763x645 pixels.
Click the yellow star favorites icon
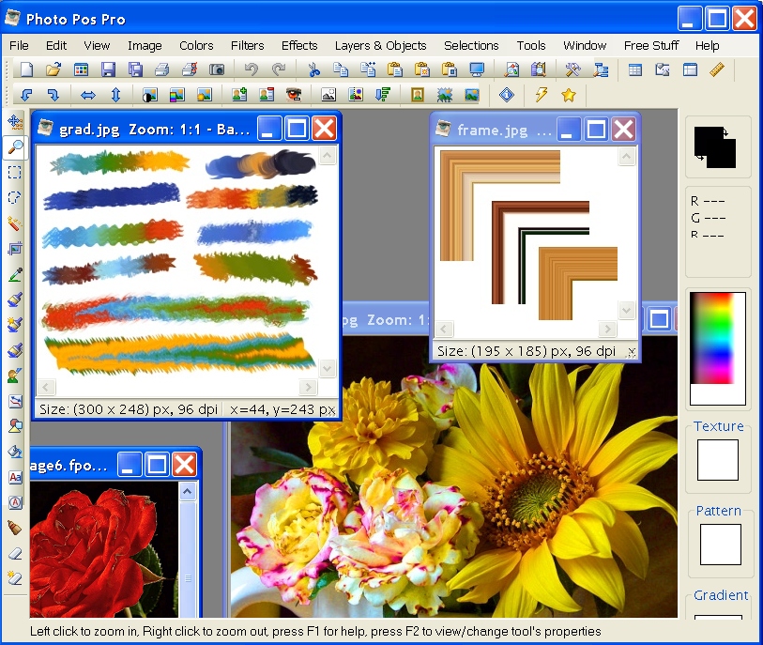[568, 95]
